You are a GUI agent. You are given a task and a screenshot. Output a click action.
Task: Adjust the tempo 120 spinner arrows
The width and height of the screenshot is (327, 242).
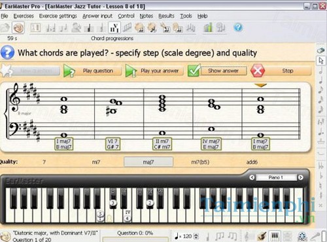point(196,236)
